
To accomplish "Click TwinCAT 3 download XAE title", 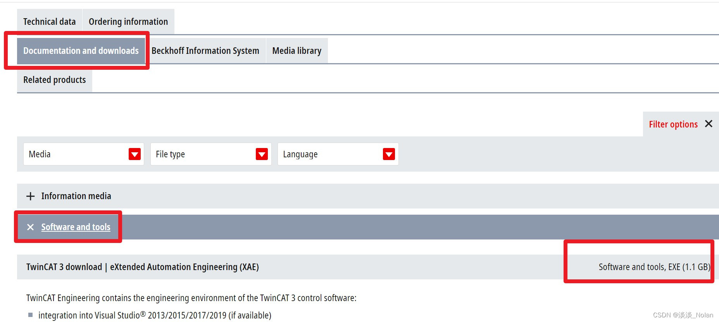I will [143, 267].
